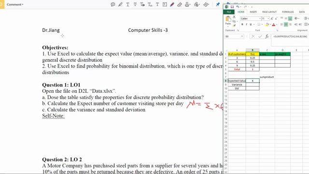Toggle bold formatting
This screenshot has height=174, width=309.
(242, 25)
